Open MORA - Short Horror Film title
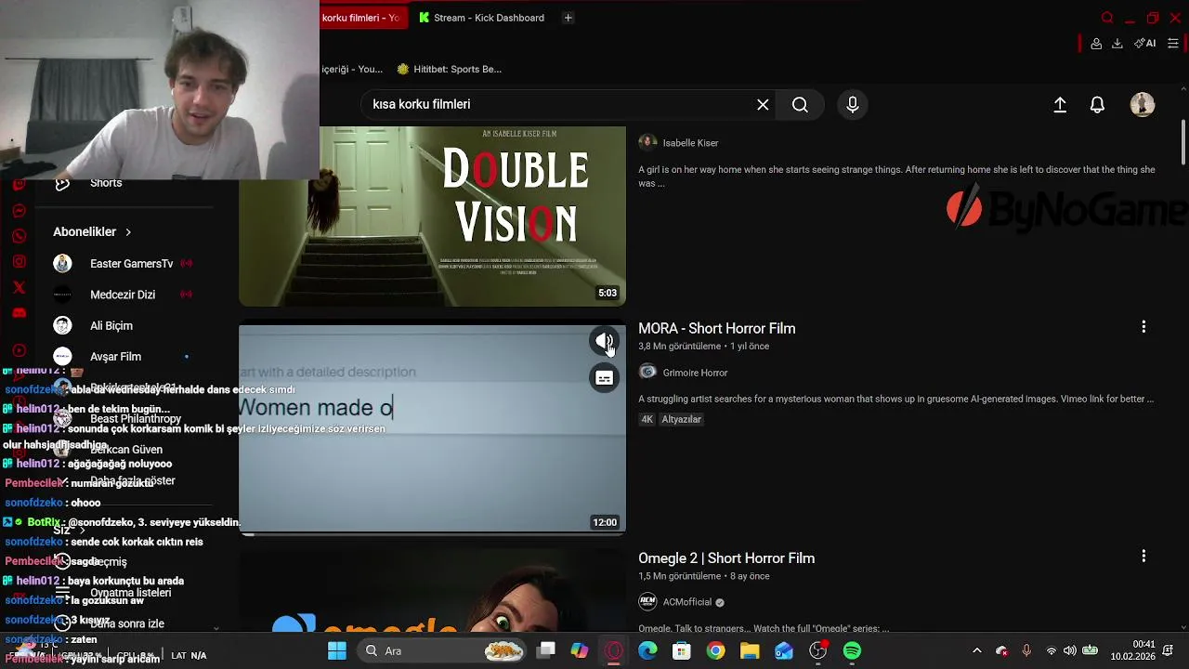The image size is (1189, 669). coord(716,328)
